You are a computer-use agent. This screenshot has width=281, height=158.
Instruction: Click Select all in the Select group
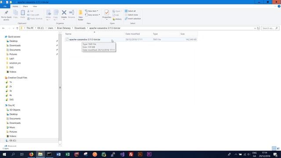(x=130, y=11)
